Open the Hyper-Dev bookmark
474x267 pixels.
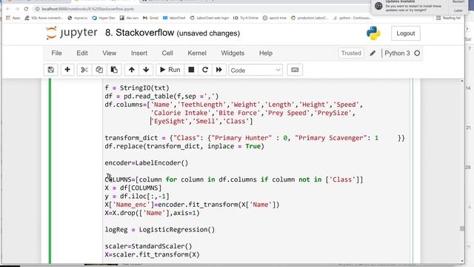point(104,18)
